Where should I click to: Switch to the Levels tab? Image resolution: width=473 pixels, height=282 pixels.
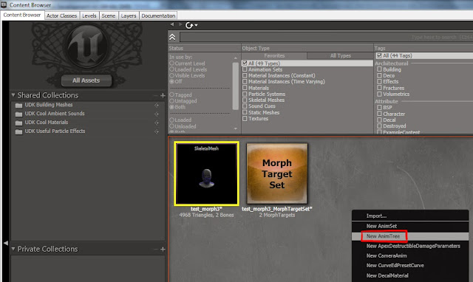point(89,16)
